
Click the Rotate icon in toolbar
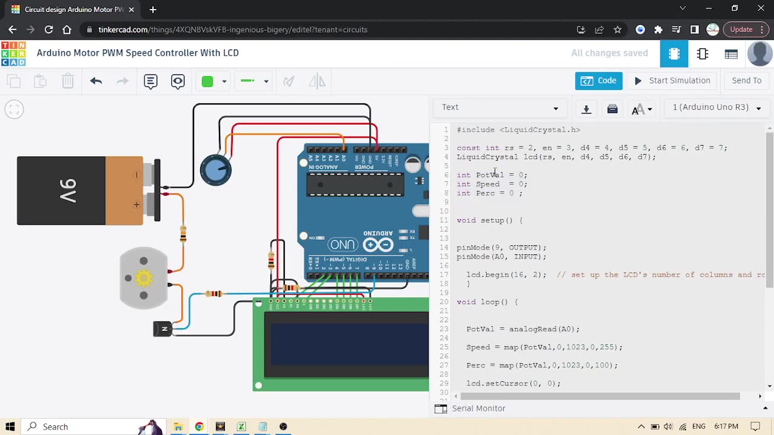(x=289, y=81)
